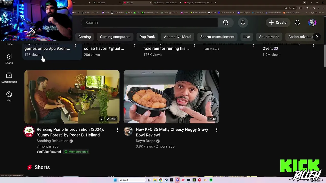The width and height of the screenshot is (326, 183).
Task: Open the All Bookmarks folder
Action: click(x=318, y=12)
